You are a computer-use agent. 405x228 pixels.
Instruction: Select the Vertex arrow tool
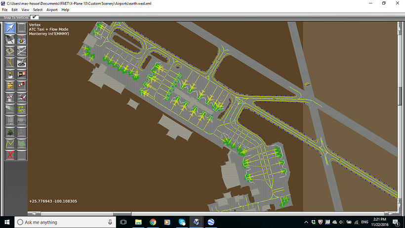point(10,28)
